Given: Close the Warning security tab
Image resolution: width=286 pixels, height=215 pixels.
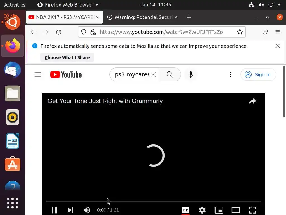Looking at the screenshot, I should [176, 17].
